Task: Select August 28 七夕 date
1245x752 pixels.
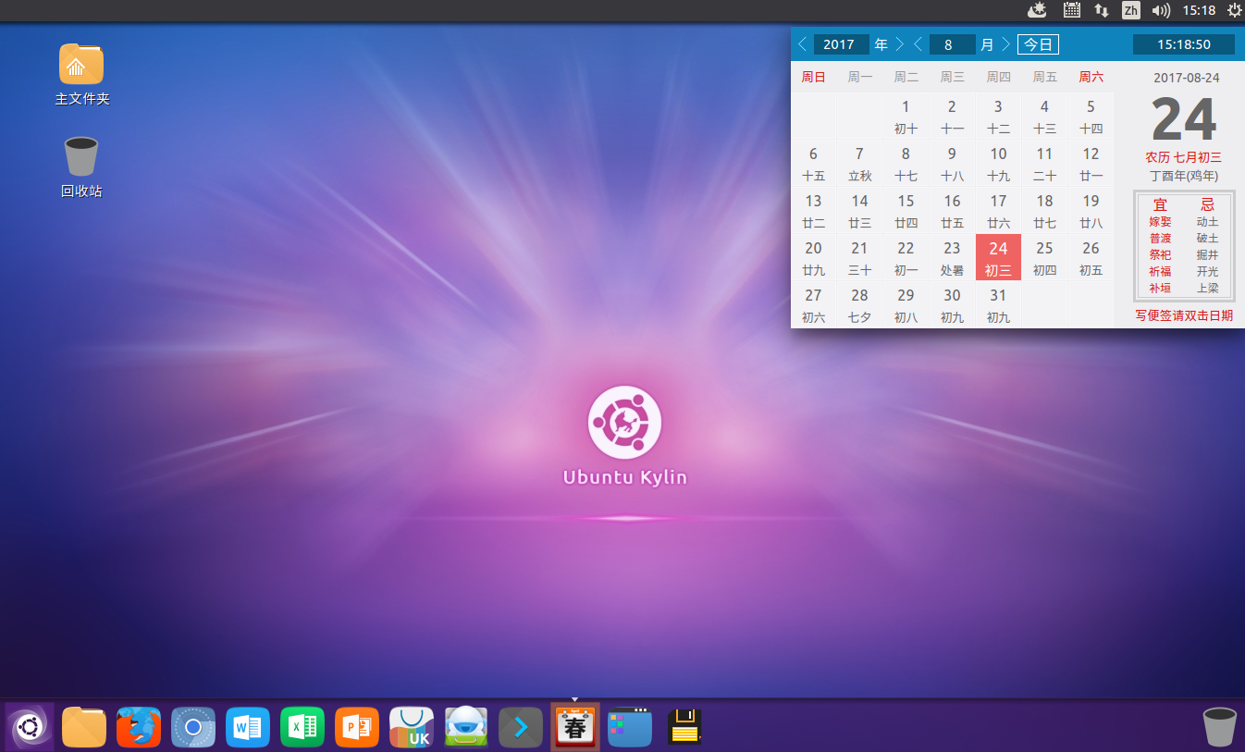Action: coord(859,305)
